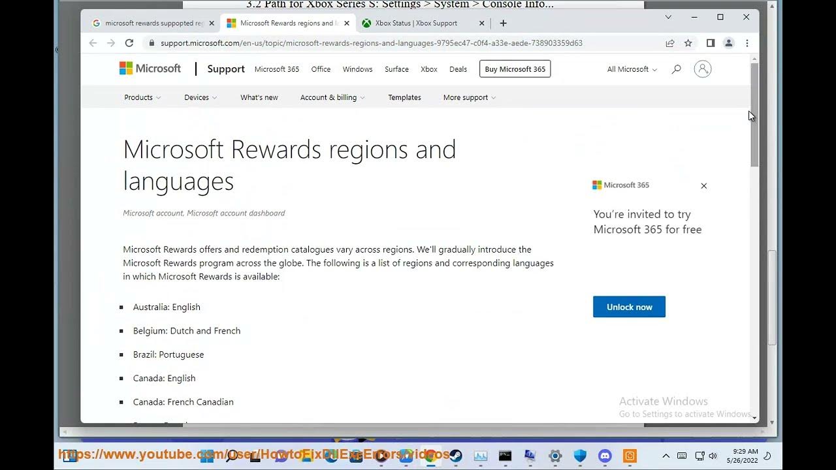Expand the All Microsoft dropdown

pyautogui.click(x=632, y=69)
